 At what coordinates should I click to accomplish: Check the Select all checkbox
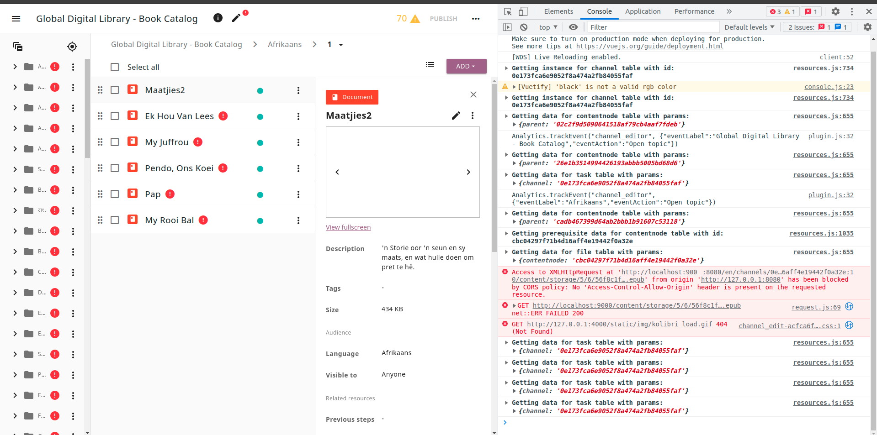(115, 67)
